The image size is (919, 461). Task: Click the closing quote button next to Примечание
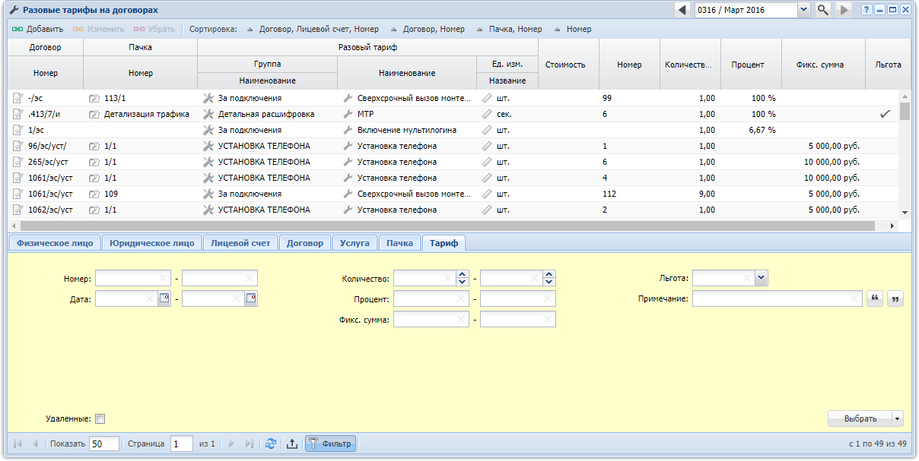point(895,299)
